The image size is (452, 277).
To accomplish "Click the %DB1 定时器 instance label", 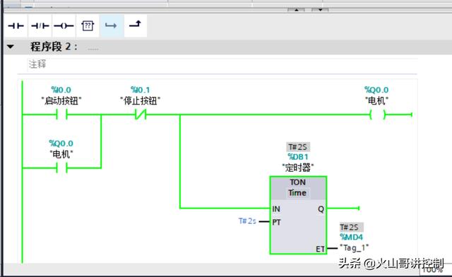I will 298,162.
